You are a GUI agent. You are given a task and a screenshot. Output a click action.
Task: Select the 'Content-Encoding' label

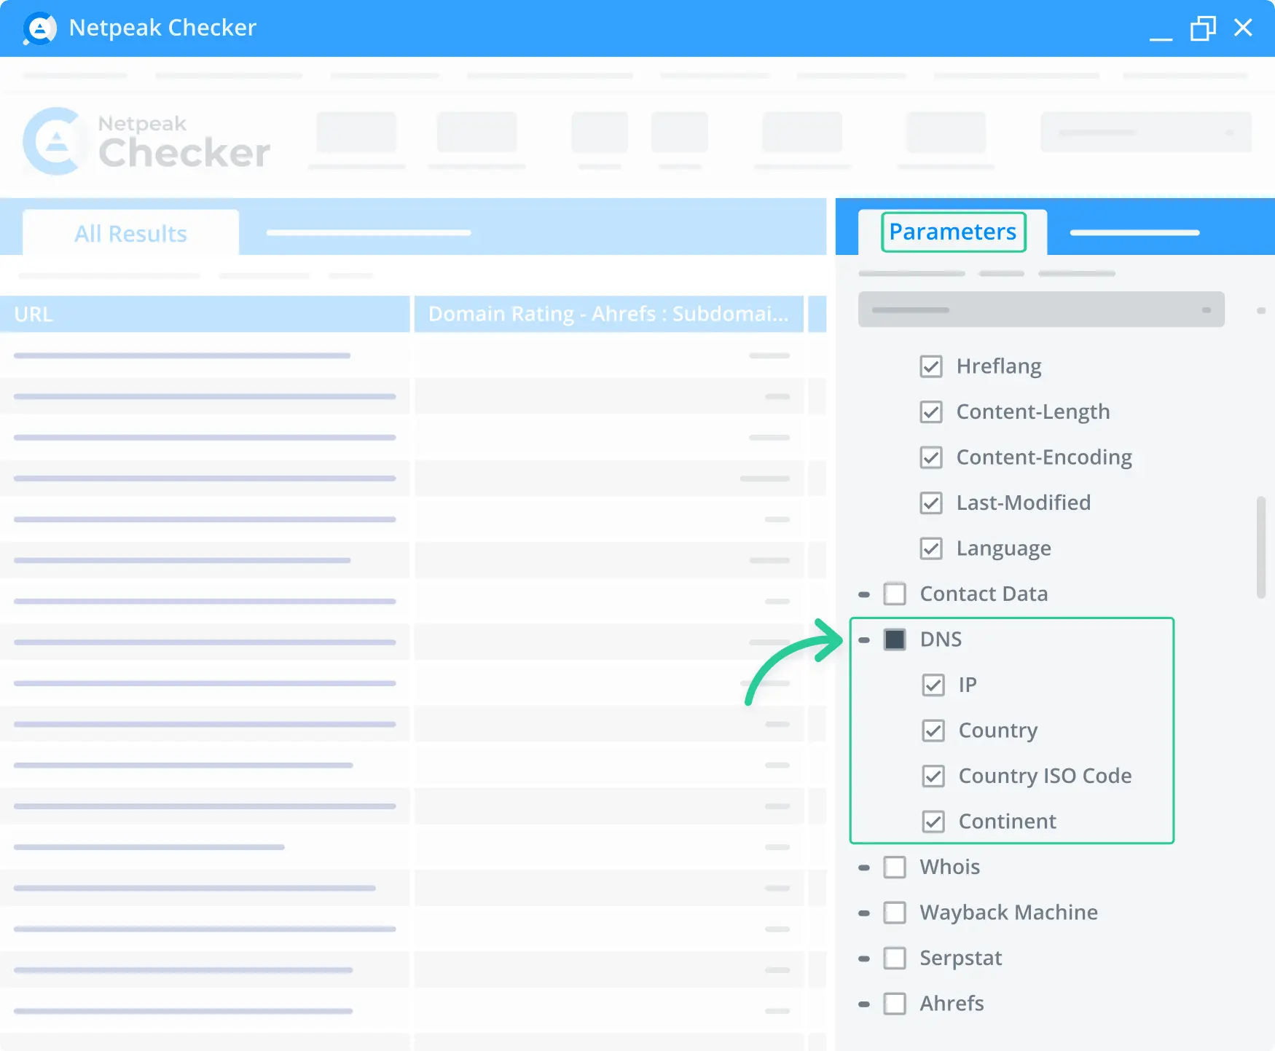(x=1044, y=457)
